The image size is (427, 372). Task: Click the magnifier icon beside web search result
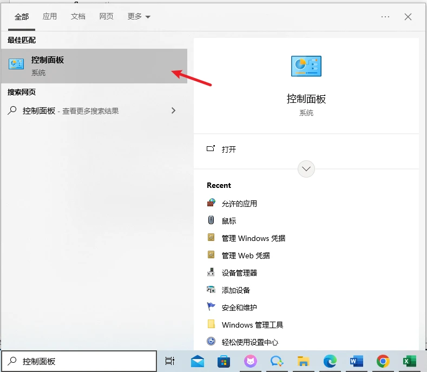(x=12, y=110)
